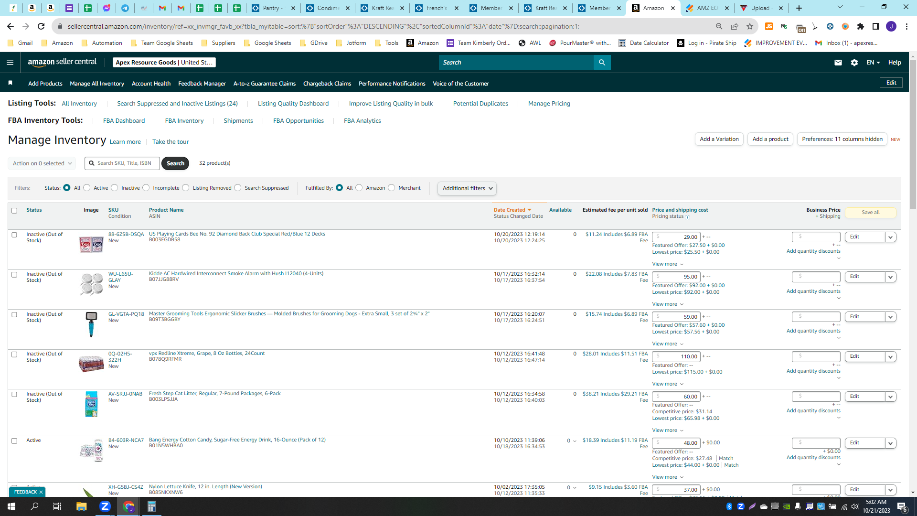The width and height of the screenshot is (917, 516).
Task: Click the price field showing 29.00
Action: [676, 237]
